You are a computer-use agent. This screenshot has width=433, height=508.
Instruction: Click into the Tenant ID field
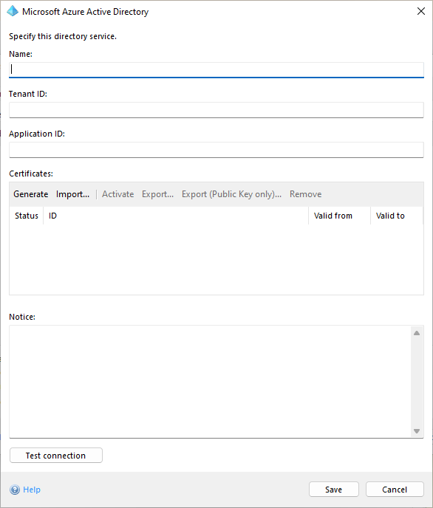[216, 110]
